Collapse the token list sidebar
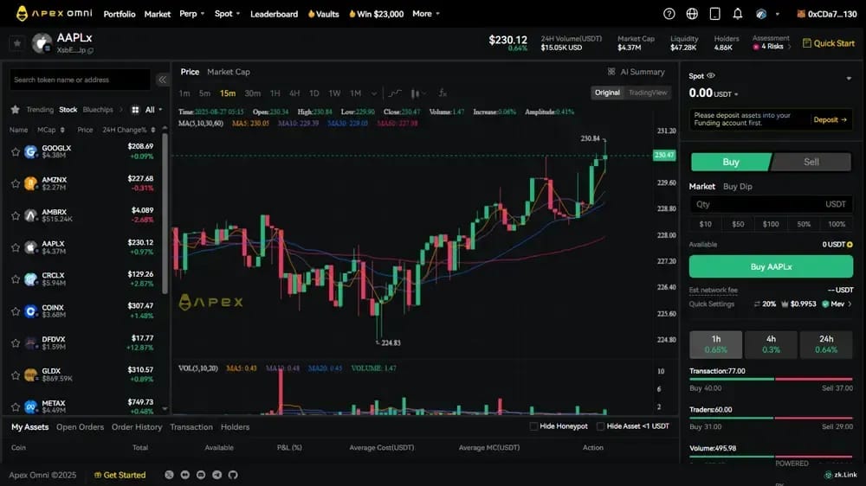The width and height of the screenshot is (866, 486). (x=163, y=80)
